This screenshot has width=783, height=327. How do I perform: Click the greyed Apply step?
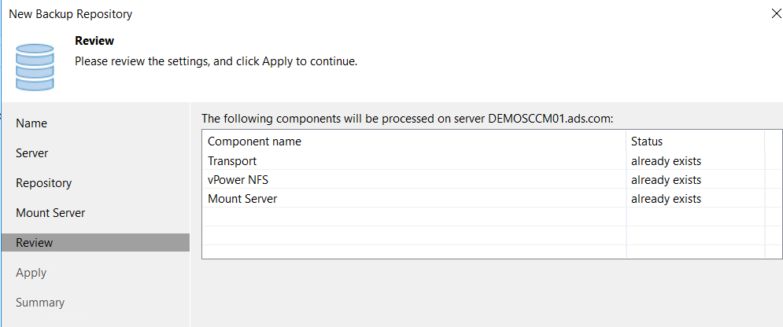31,273
